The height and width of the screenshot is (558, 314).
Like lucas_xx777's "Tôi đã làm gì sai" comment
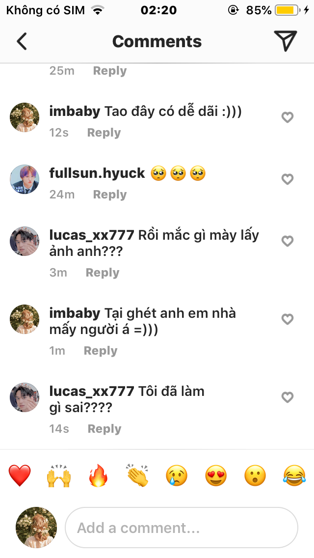pos(287,397)
